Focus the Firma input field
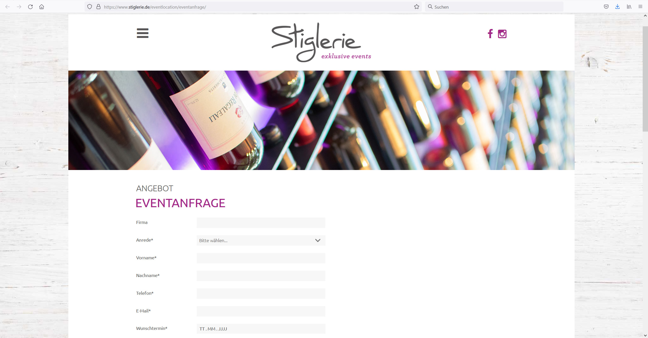Screen dimensions: 648x338 (261, 223)
